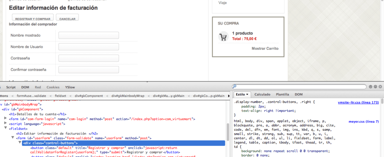Close the Firebug panel
The height and width of the screenshot is (157, 384).
(380, 87)
